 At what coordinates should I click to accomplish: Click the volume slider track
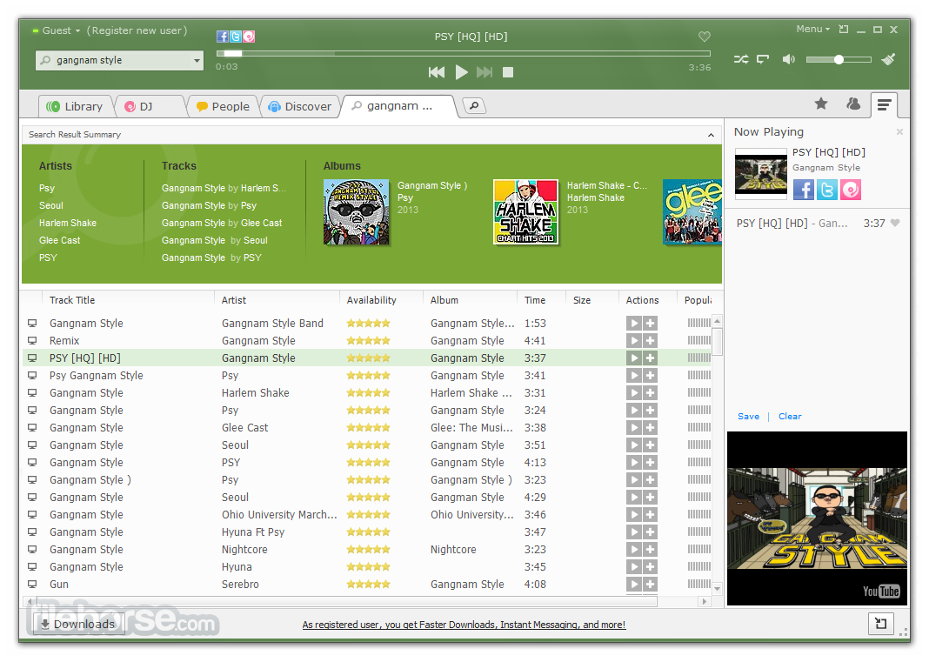(839, 60)
